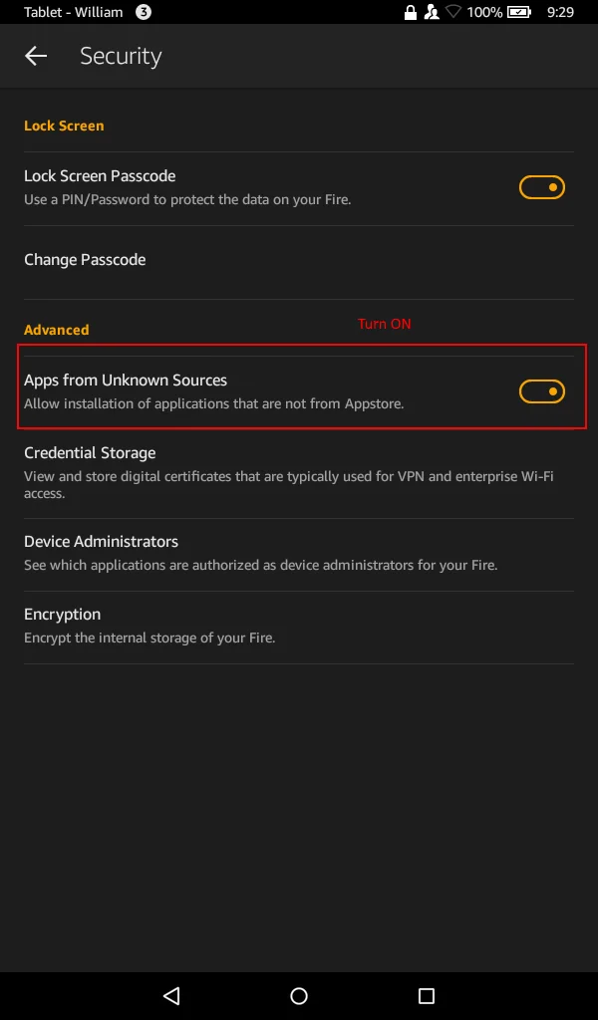Open recent apps with square button

[x=427, y=995]
